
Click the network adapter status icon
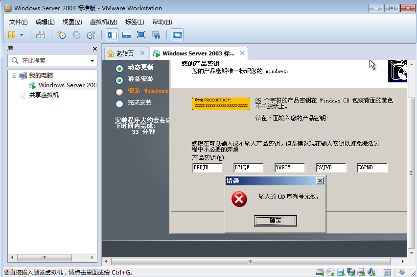pyautogui.click(x=351, y=272)
